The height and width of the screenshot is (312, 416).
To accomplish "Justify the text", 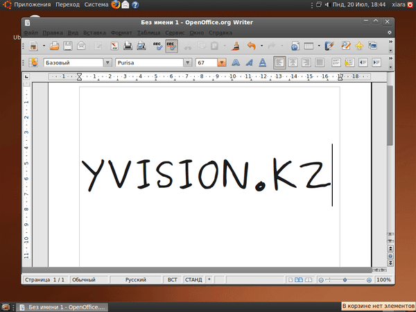I will (320, 62).
